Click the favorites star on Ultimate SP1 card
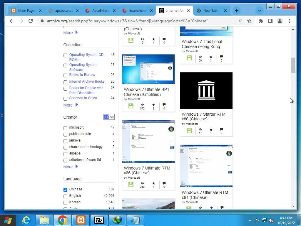Image resolution: width=301 pixels, height=226 pixels. point(153,105)
